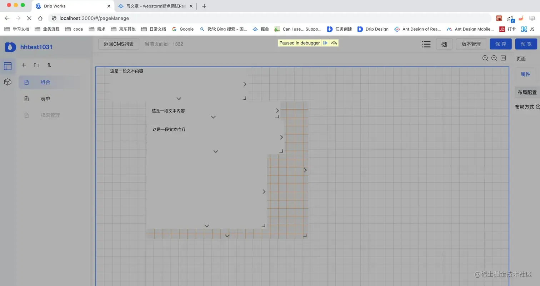
Task: Click the top text block's corner resize handle
Action: tap(245, 98)
